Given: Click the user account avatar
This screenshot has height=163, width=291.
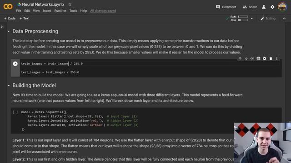Looking at the screenshot, I should tap(282, 7).
